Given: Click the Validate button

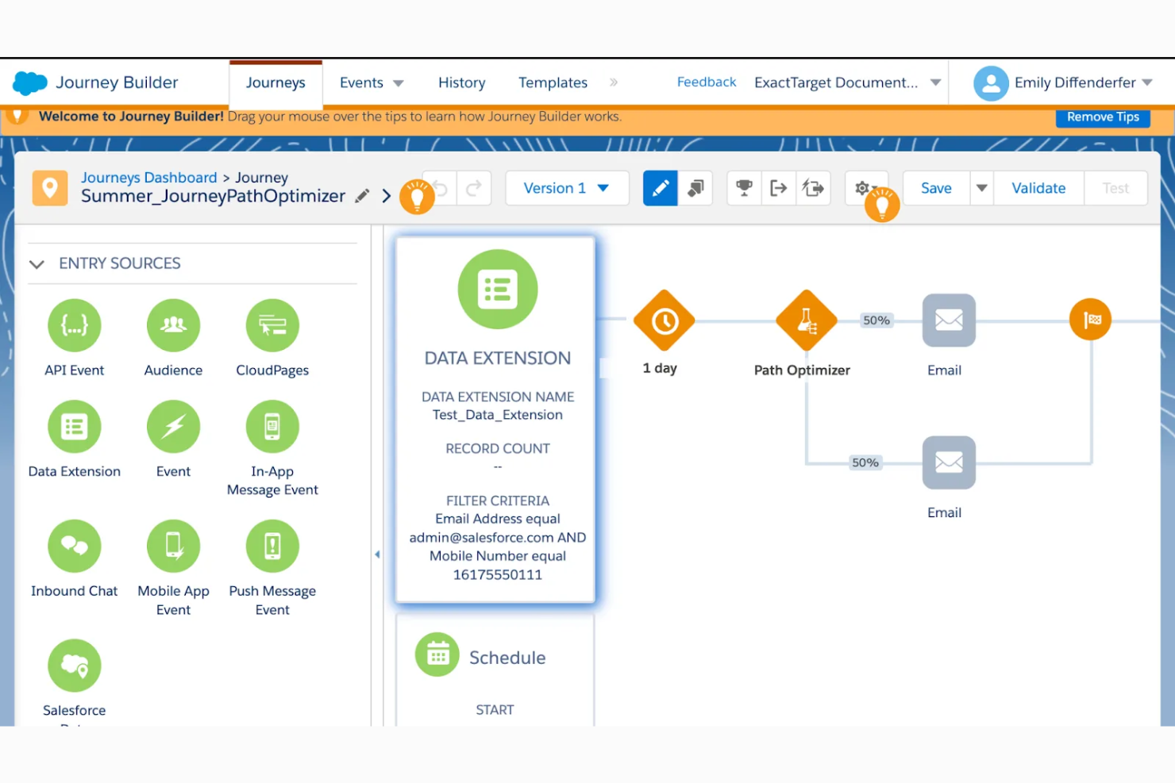Looking at the screenshot, I should click(1038, 189).
